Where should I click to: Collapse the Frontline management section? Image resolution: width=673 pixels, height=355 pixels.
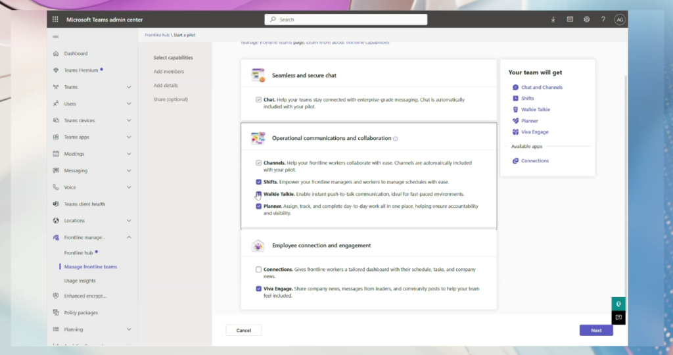tap(129, 237)
